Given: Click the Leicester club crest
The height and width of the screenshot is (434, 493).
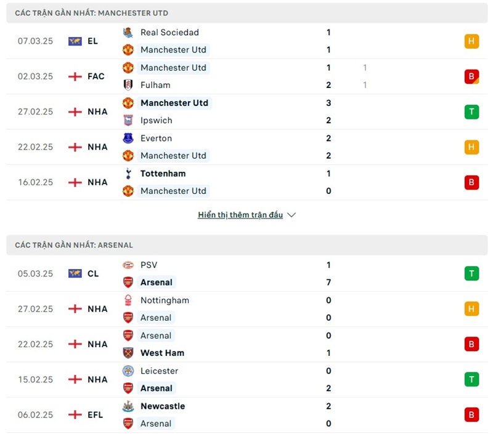Looking at the screenshot, I should 128,371.
